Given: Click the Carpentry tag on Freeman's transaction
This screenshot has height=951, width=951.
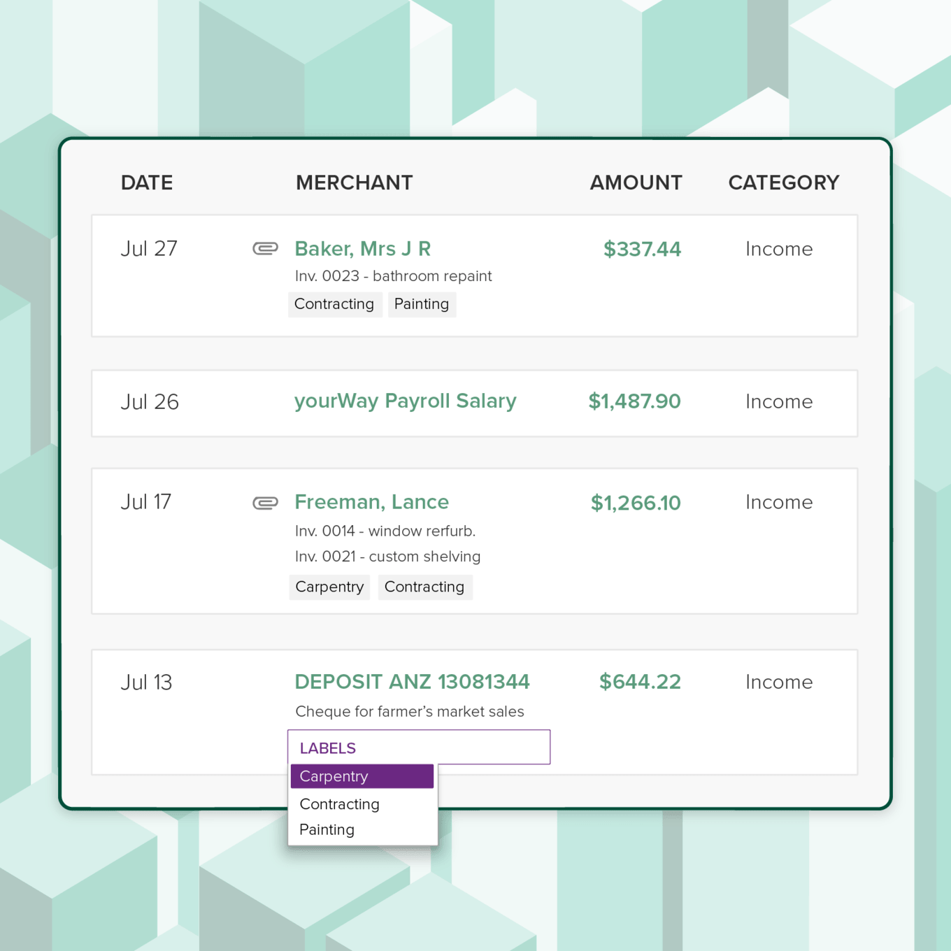Looking at the screenshot, I should pyautogui.click(x=329, y=587).
